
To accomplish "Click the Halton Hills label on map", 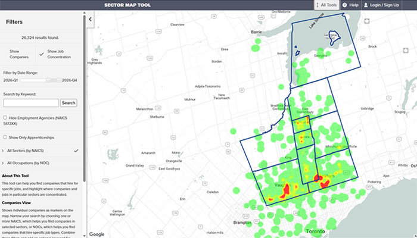I will point(215,233).
